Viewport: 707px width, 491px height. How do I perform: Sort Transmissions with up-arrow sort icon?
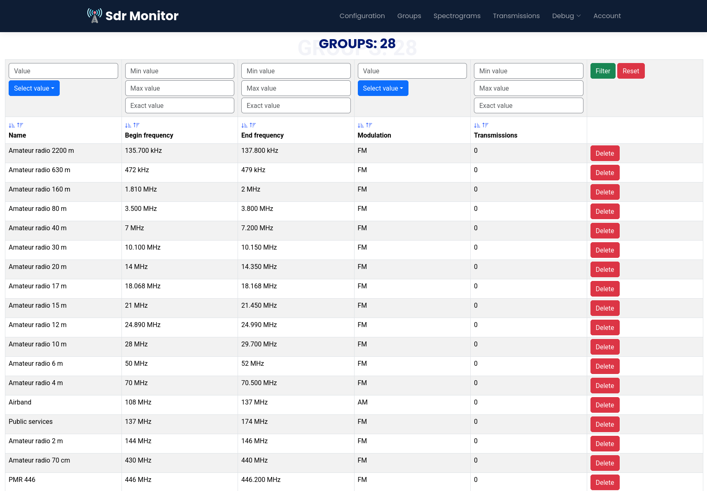click(485, 125)
